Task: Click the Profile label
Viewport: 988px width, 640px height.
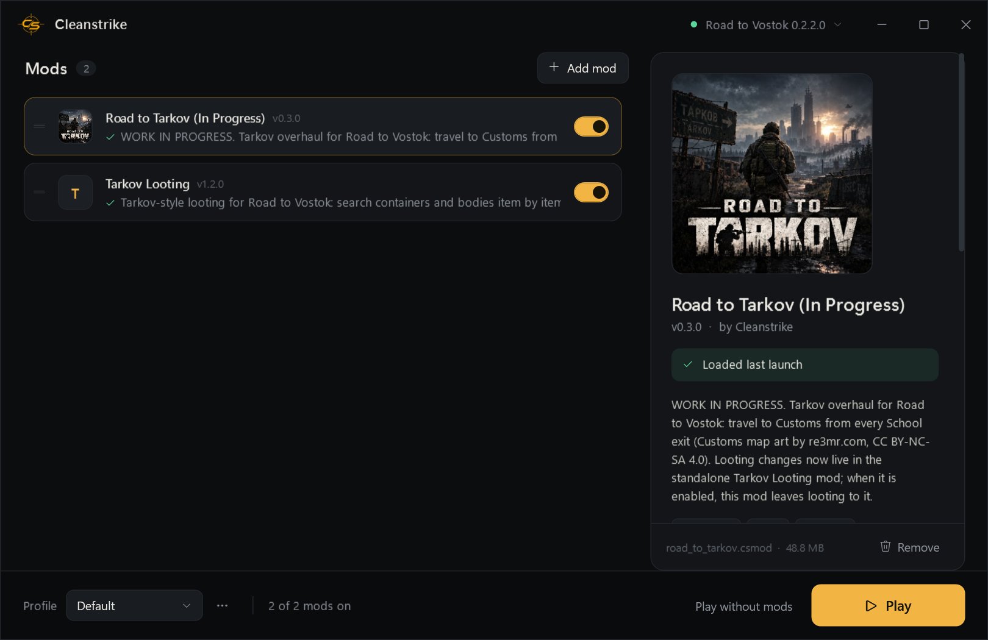Action: [40, 606]
